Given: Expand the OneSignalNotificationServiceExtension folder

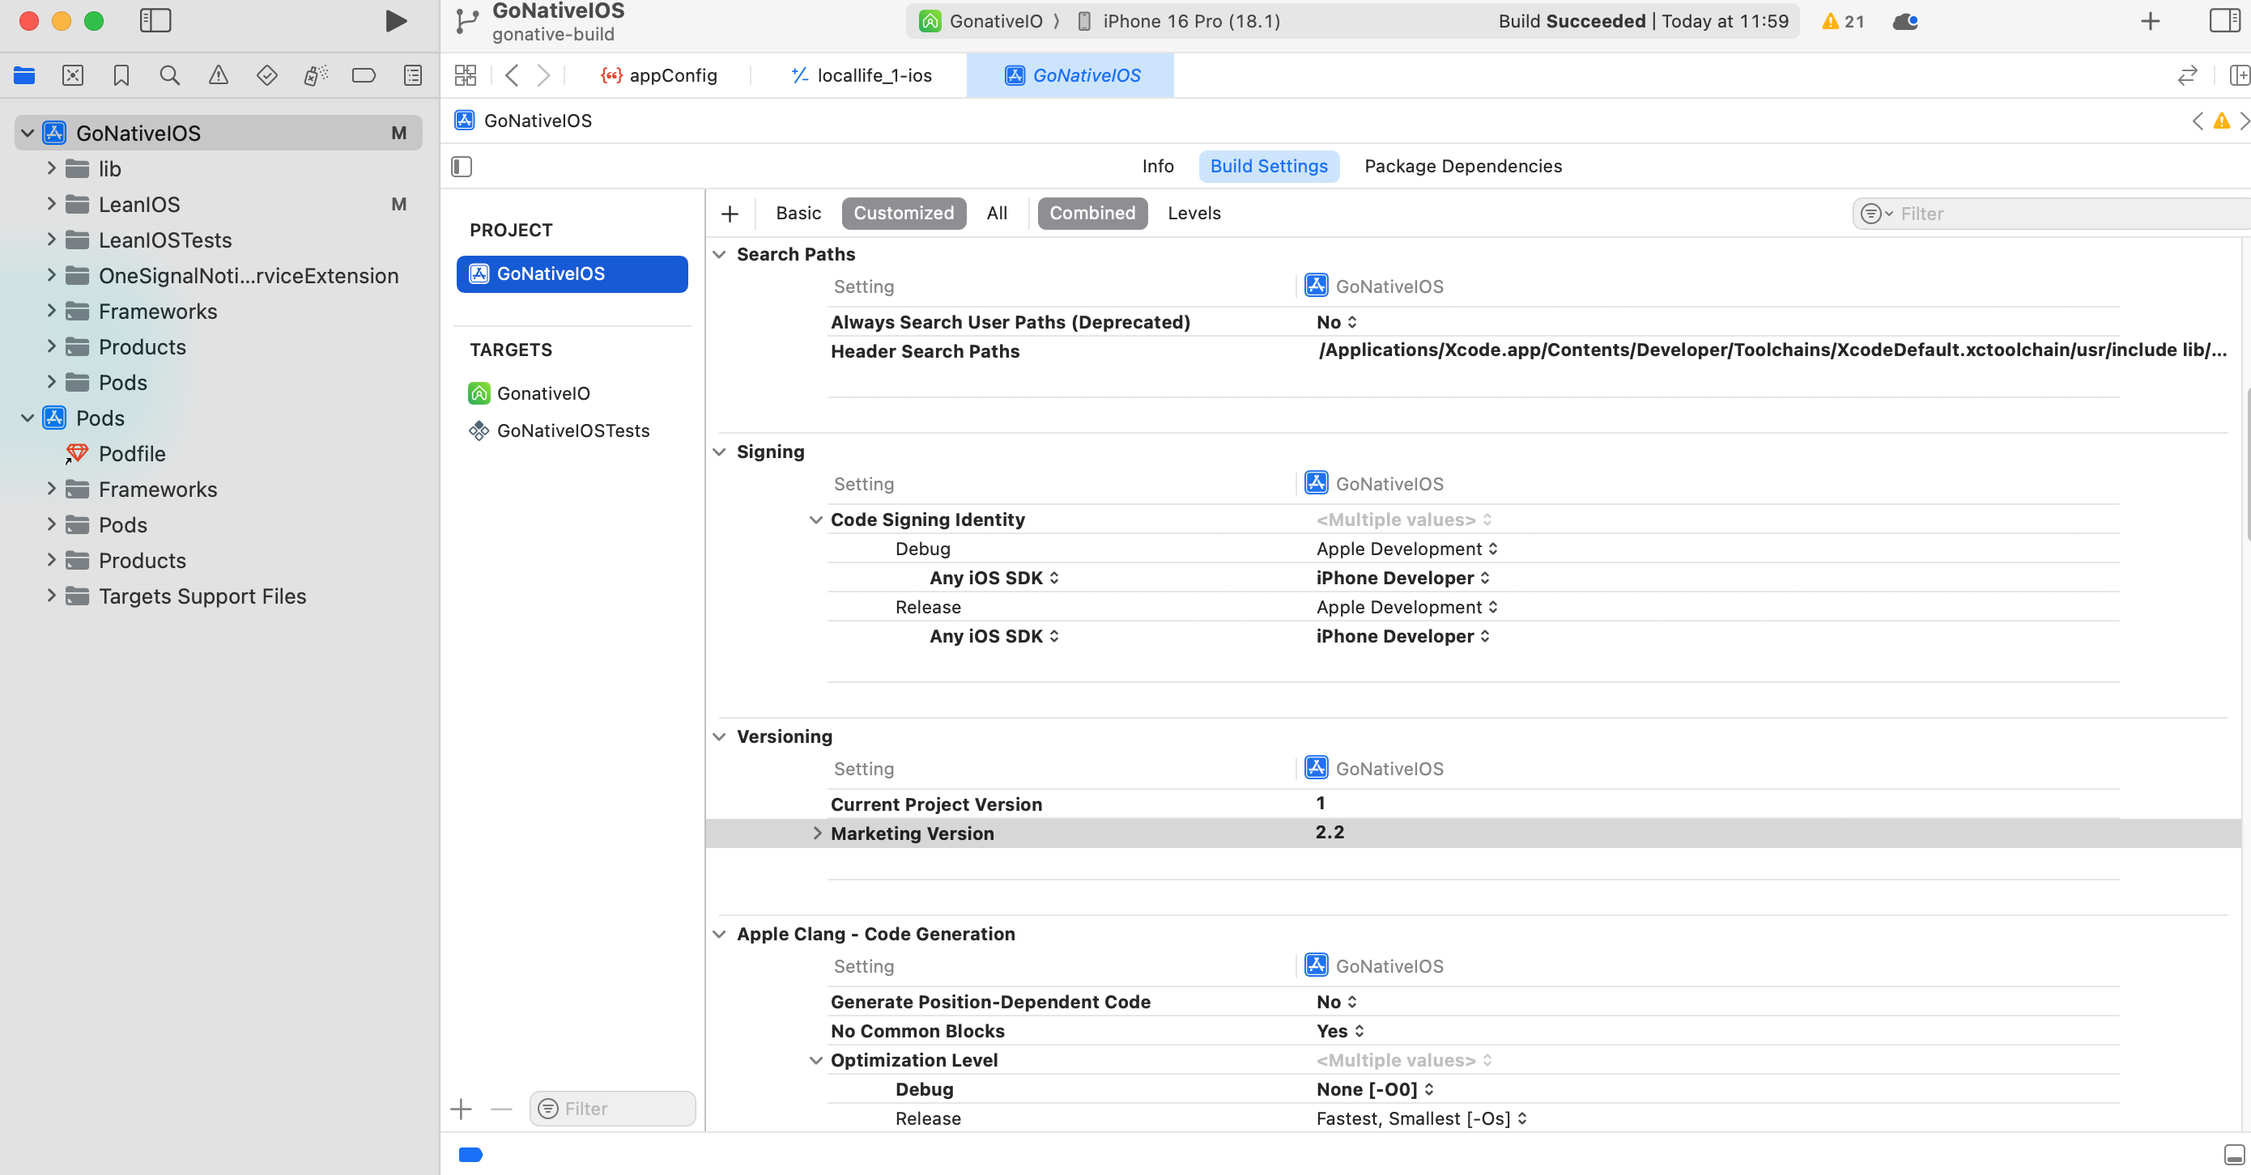Looking at the screenshot, I should (x=51, y=276).
